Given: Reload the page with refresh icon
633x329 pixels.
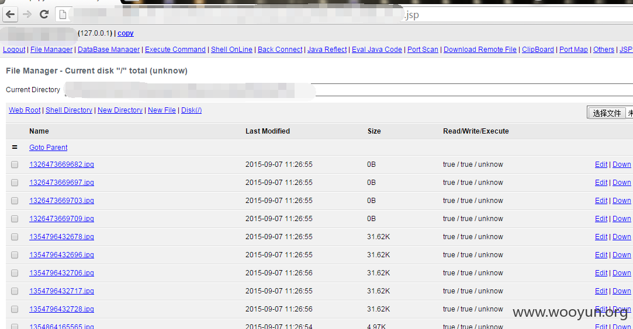Looking at the screenshot, I should [x=44, y=15].
